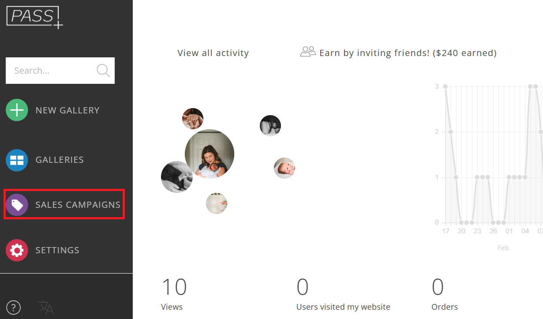Open the baby face photo thumbnail
Viewport: 543px width, 319px height.
[285, 168]
